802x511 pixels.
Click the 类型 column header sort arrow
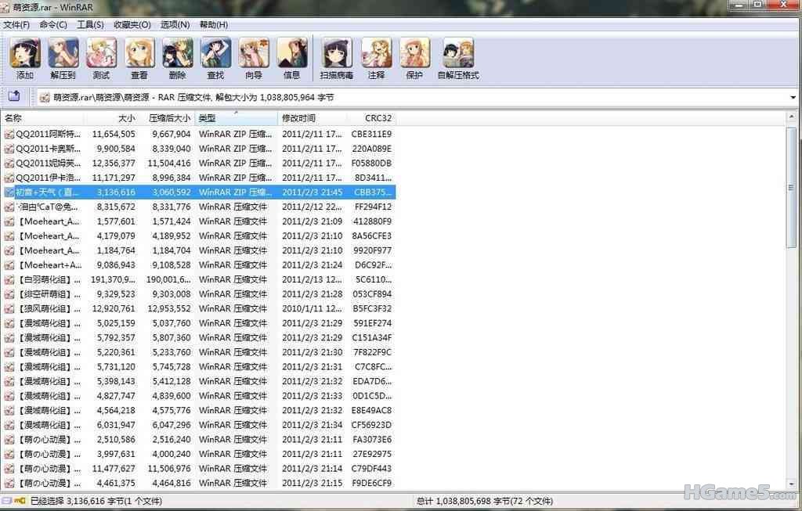[236, 113]
